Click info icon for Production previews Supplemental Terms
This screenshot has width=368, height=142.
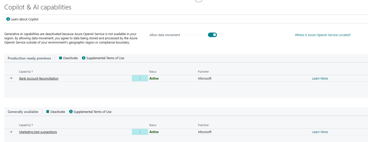point(84,58)
